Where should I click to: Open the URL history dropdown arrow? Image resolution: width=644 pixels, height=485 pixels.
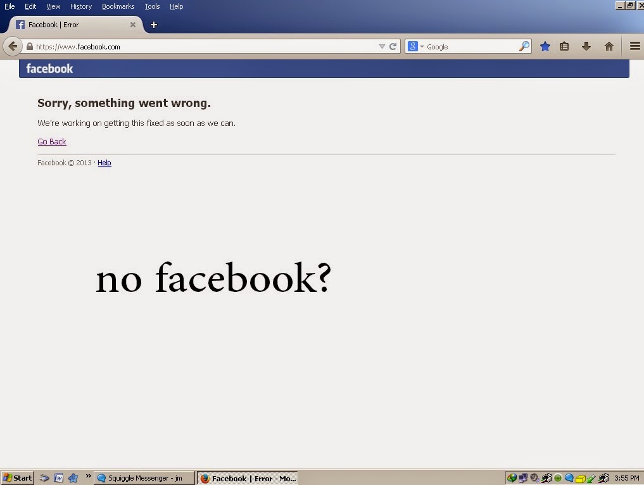coord(382,46)
